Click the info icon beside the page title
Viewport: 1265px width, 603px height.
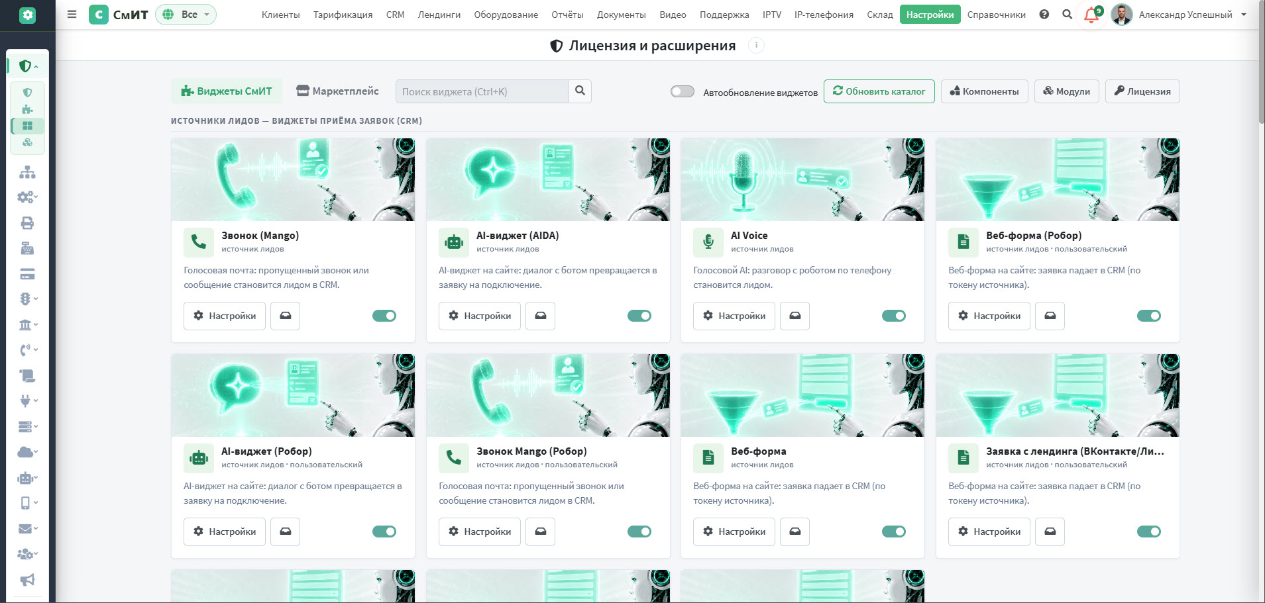pyautogui.click(x=756, y=46)
